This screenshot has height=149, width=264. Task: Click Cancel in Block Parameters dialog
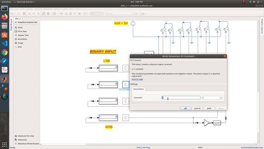point(197,108)
